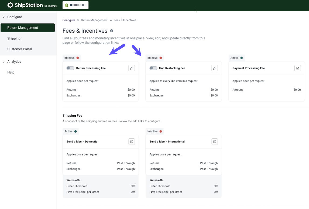Open Send a label - Domestic configuration link

click(131, 141)
